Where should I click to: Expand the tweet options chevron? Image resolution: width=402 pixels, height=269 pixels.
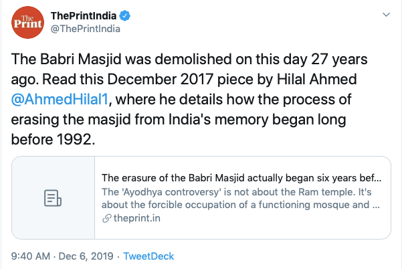coord(385,15)
